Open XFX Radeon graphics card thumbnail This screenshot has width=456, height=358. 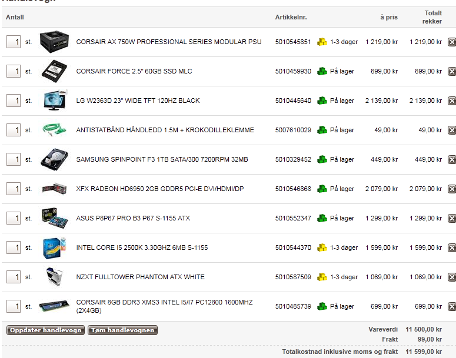point(54,189)
